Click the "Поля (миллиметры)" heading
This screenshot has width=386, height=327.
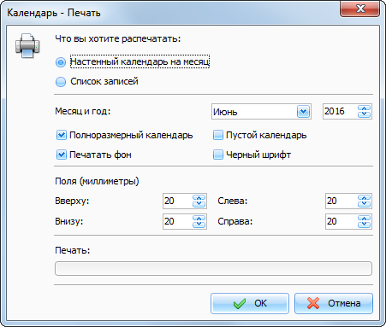pyautogui.click(x=97, y=181)
